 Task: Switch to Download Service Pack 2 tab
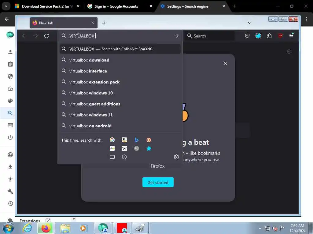tap(47, 6)
